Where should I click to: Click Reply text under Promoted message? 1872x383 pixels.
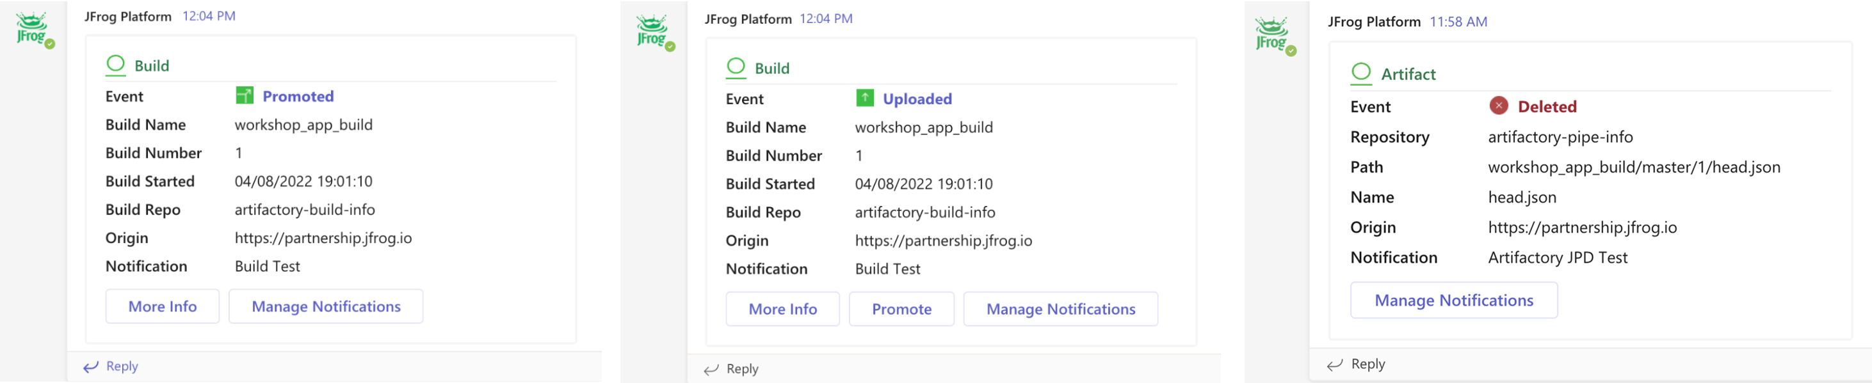122,366
